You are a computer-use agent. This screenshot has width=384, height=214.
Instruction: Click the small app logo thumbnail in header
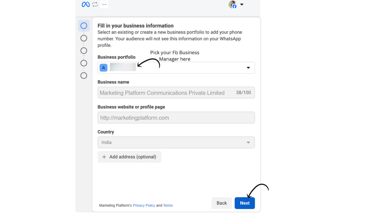coord(104,4)
